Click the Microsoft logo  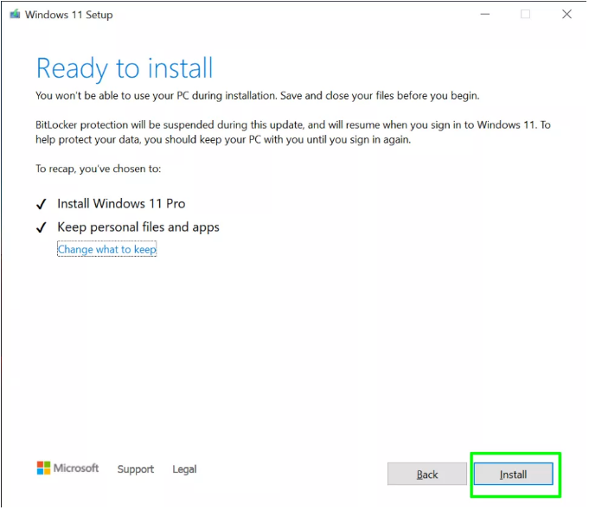pyautogui.click(x=68, y=469)
